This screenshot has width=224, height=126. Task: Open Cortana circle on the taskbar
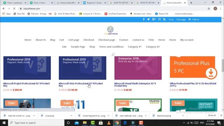click(x=68, y=123)
